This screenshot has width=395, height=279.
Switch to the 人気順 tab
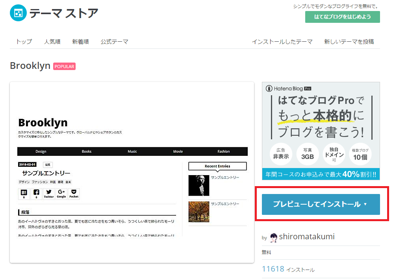coord(52,42)
